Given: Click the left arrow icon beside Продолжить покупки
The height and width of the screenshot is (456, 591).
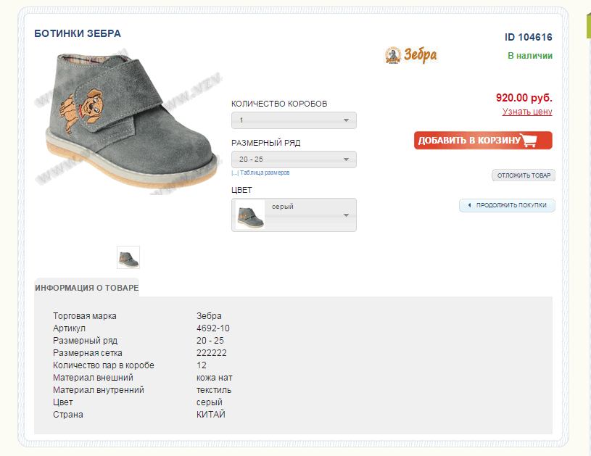Looking at the screenshot, I should coord(469,205).
